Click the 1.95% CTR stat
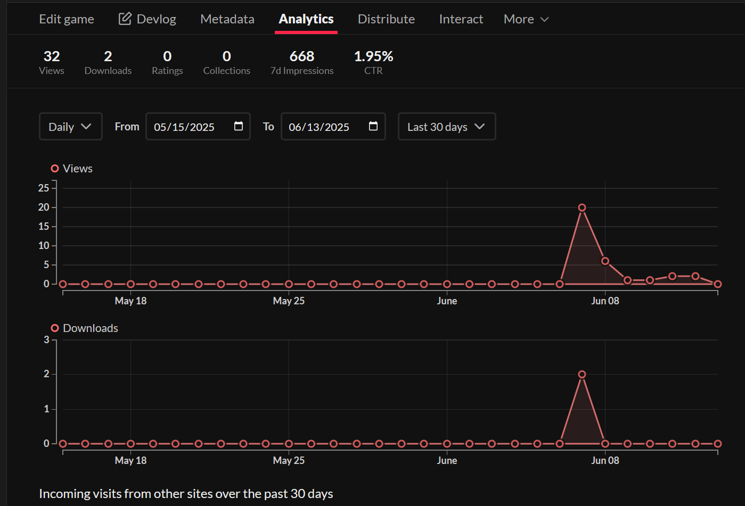The height and width of the screenshot is (506, 745). point(373,63)
